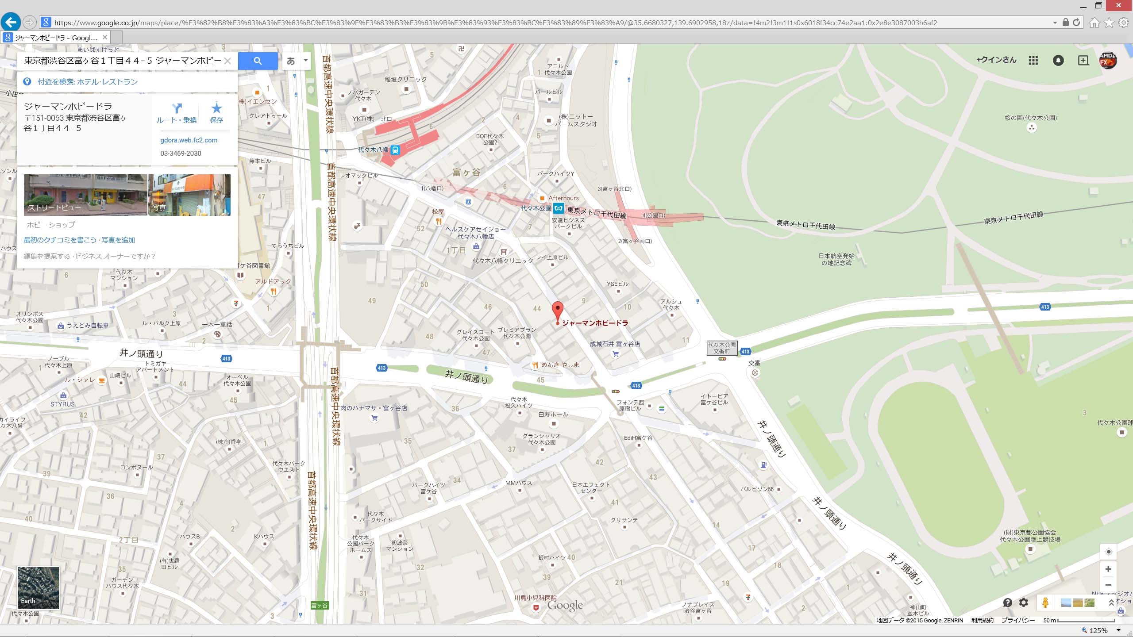
Task: Click +クインさん profile link
Action: 996,60
